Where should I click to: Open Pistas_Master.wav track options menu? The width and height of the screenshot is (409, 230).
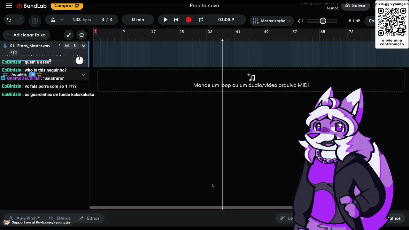point(59,46)
